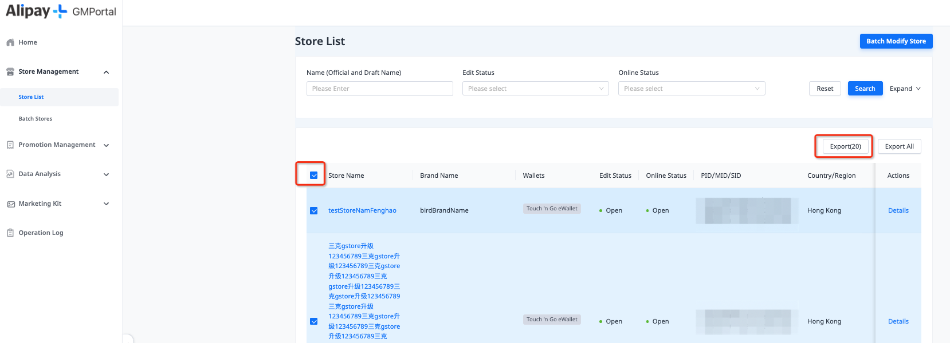Toggle the select-all checkbox in table header
The image size is (950, 343).
[314, 176]
